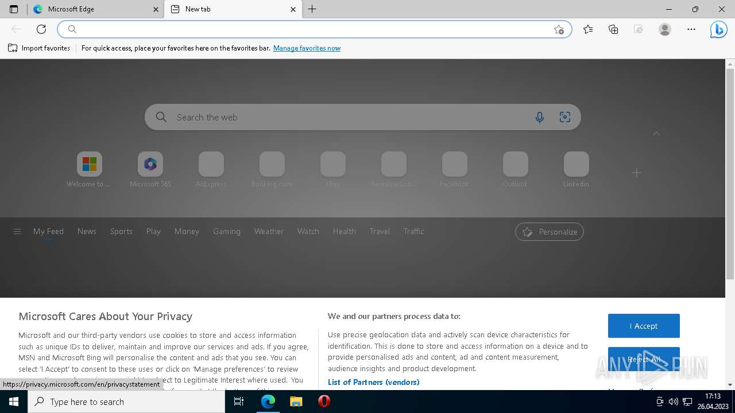Select the Travel tab
The height and width of the screenshot is (413, 735).
tap(380, 231)
